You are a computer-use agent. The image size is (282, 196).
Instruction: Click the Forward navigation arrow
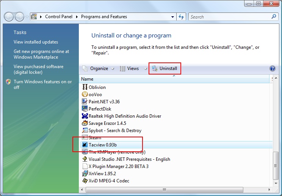click(x=19, y=17)
